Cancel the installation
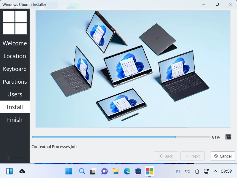 pyautogui.click(x=223, y=156)
